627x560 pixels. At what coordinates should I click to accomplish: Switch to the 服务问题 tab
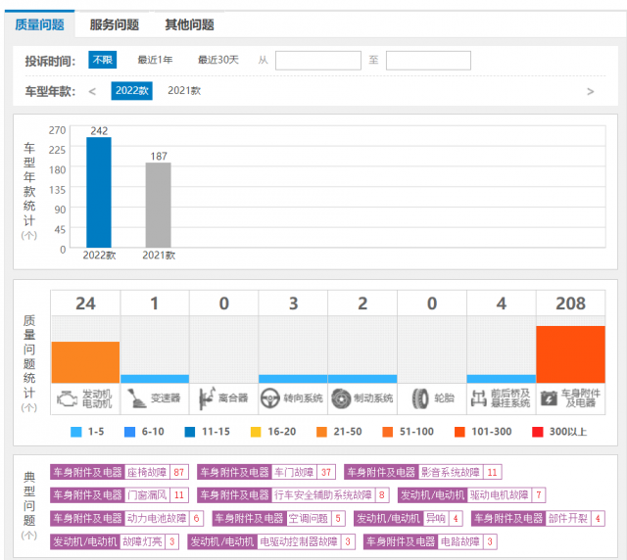(x=115, y=24)
